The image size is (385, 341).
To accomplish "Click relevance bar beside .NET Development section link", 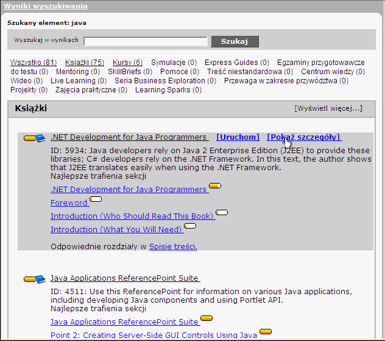I will (x=215, y=186).
